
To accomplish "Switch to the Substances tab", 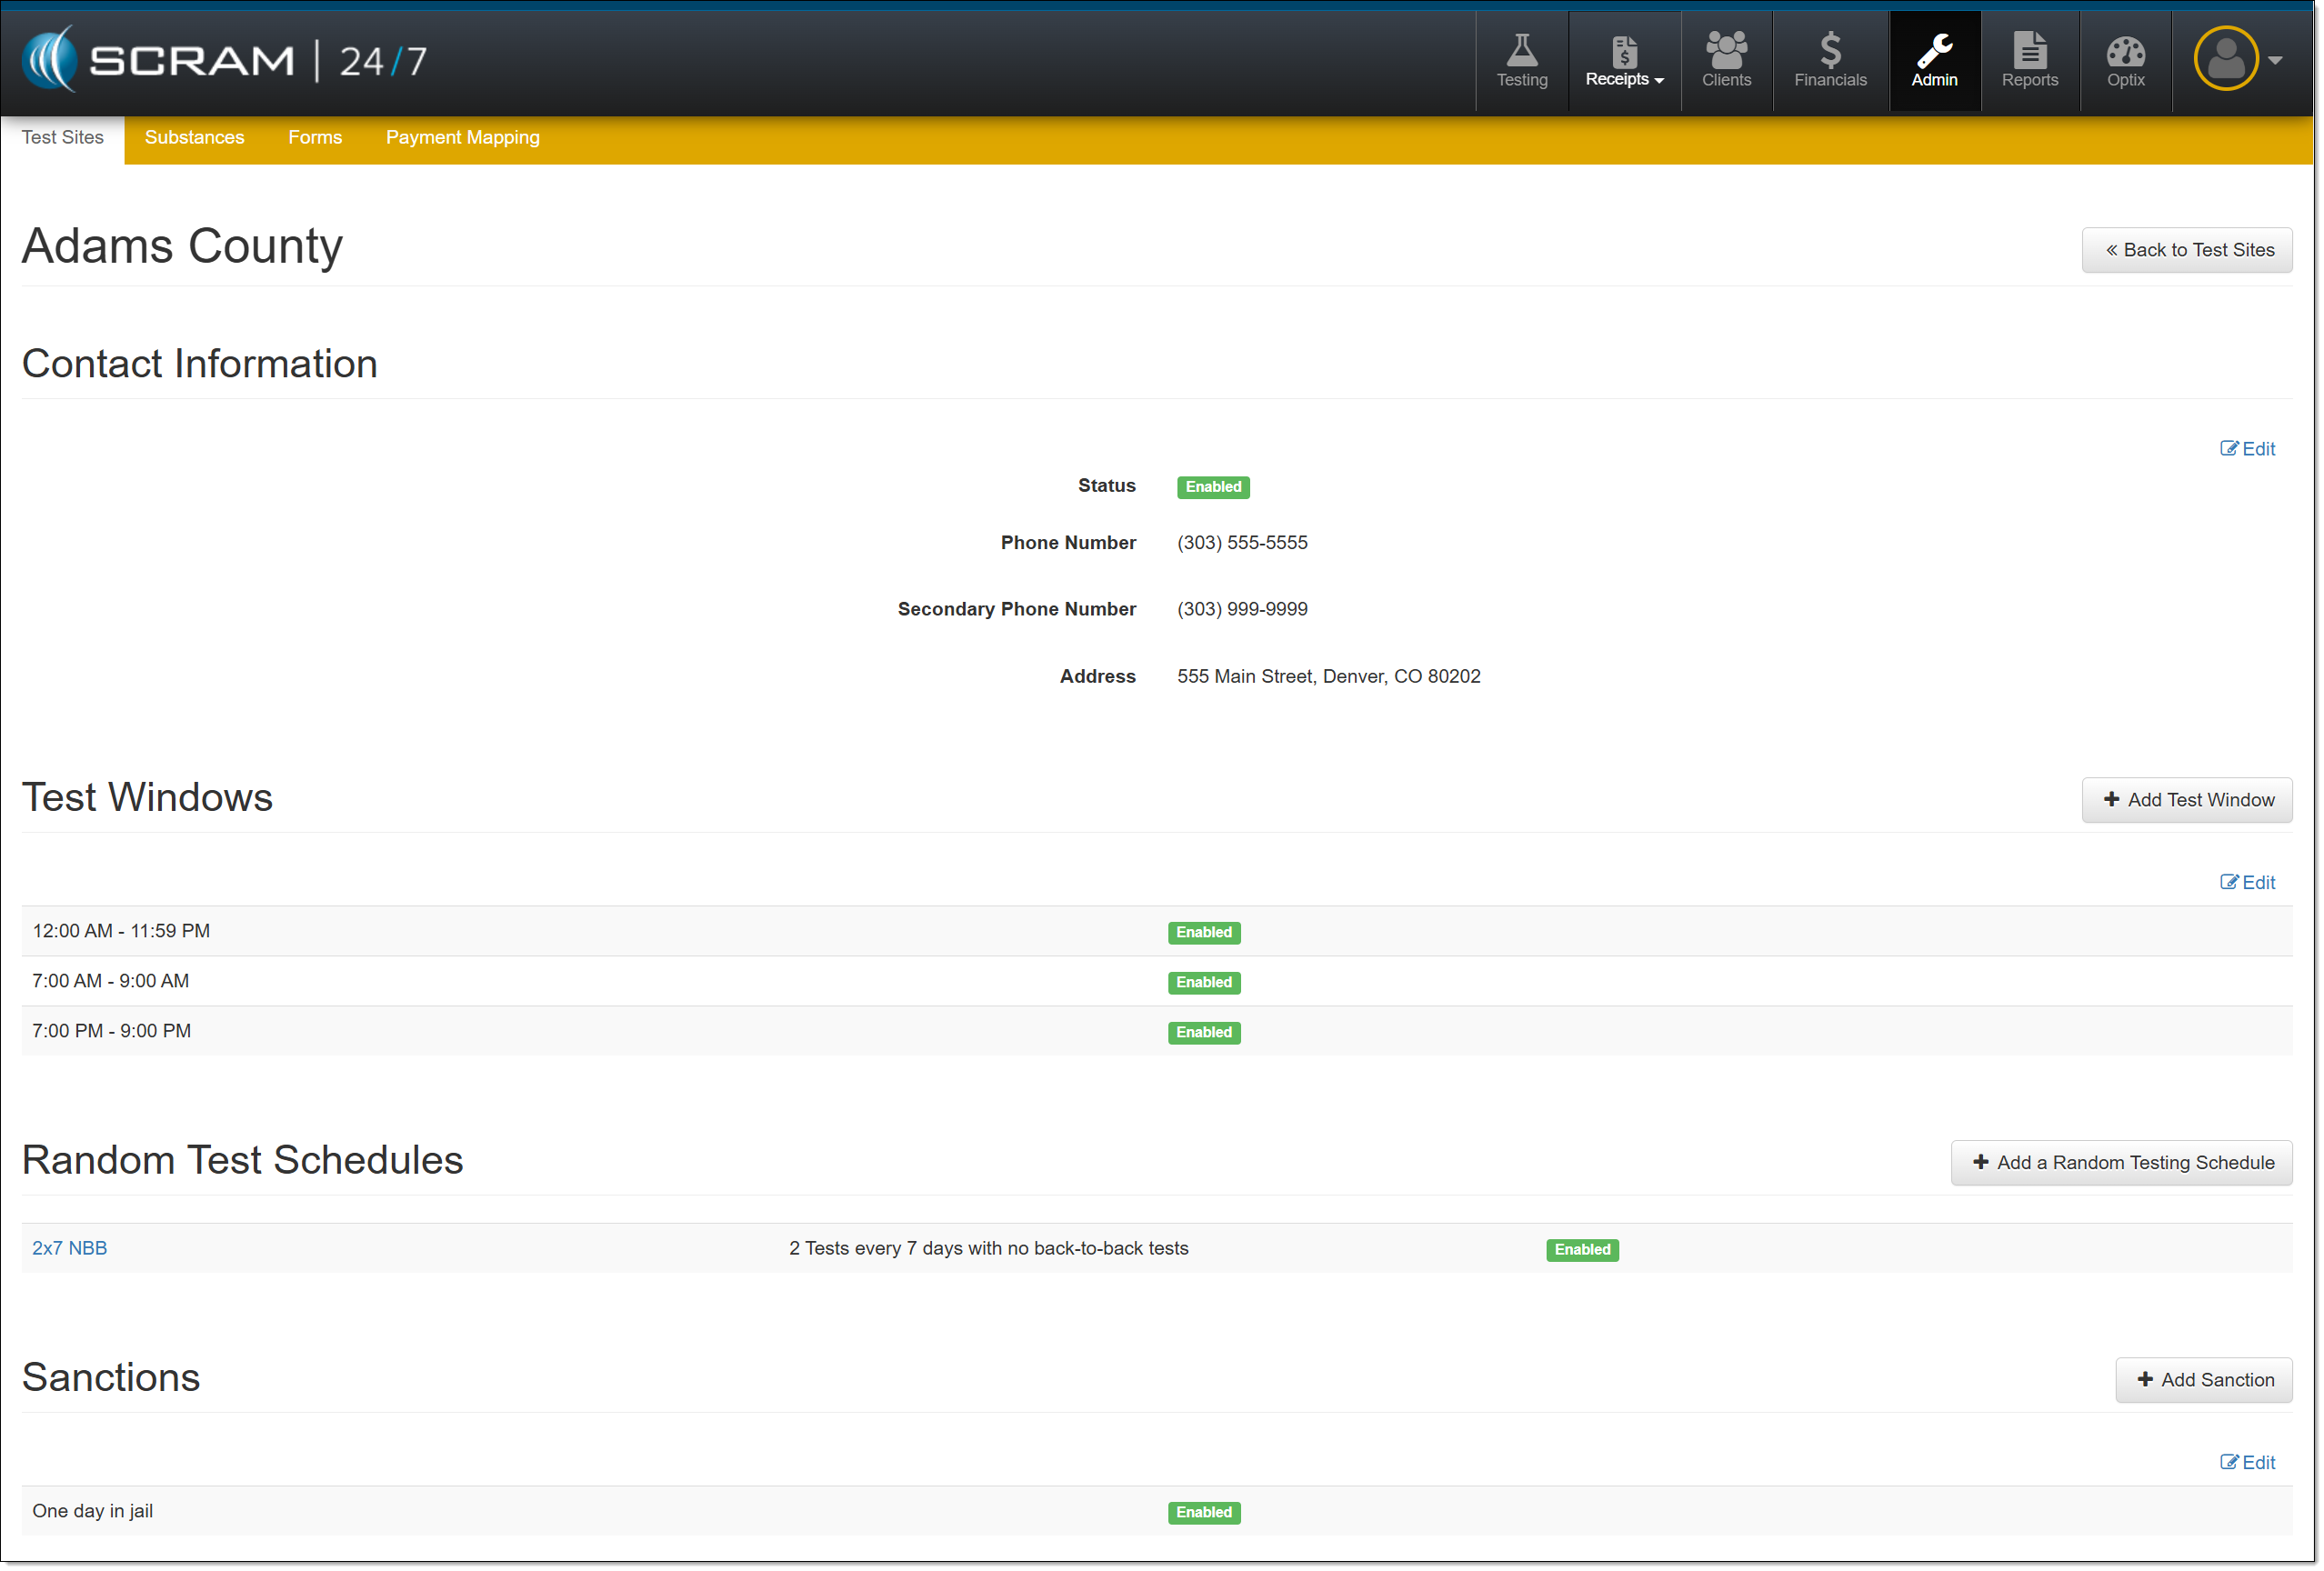I will pos(194,137).
